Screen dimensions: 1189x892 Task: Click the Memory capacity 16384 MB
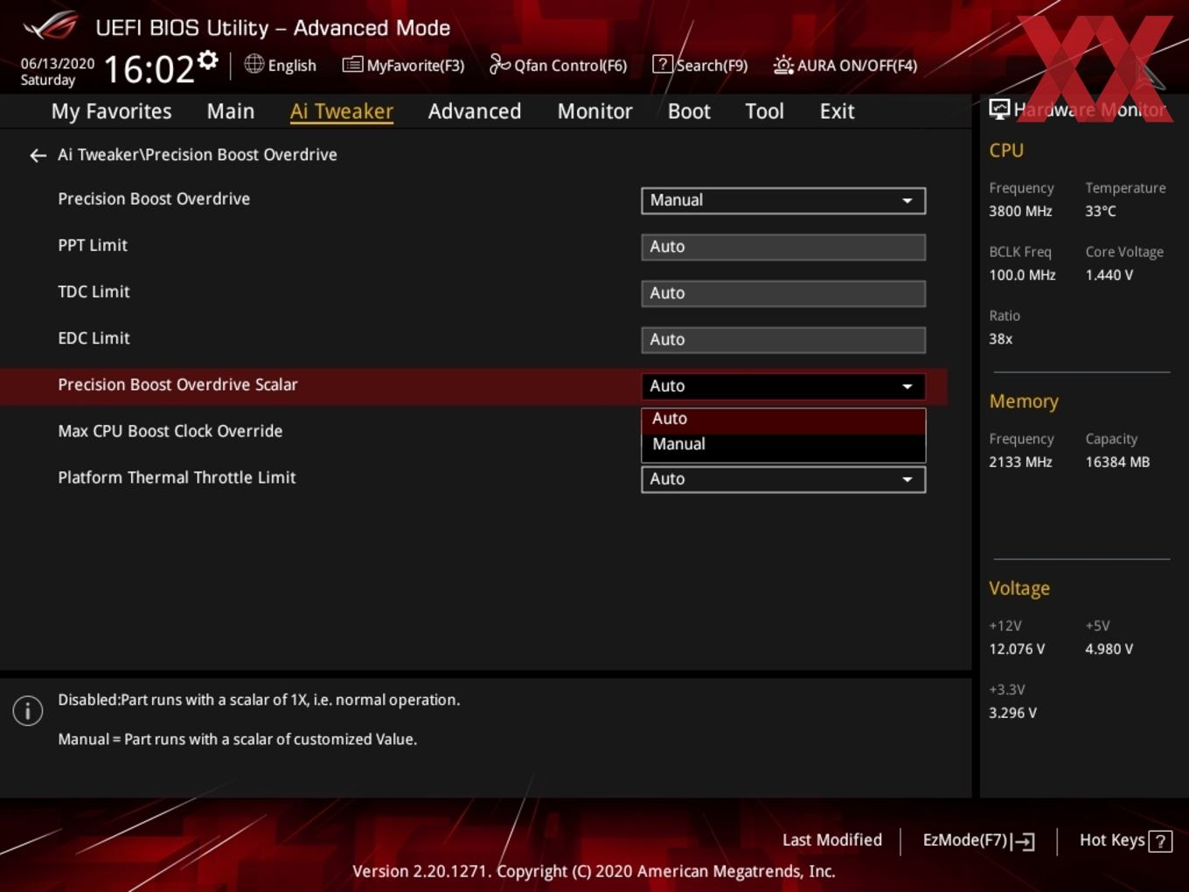(1117, 462)
